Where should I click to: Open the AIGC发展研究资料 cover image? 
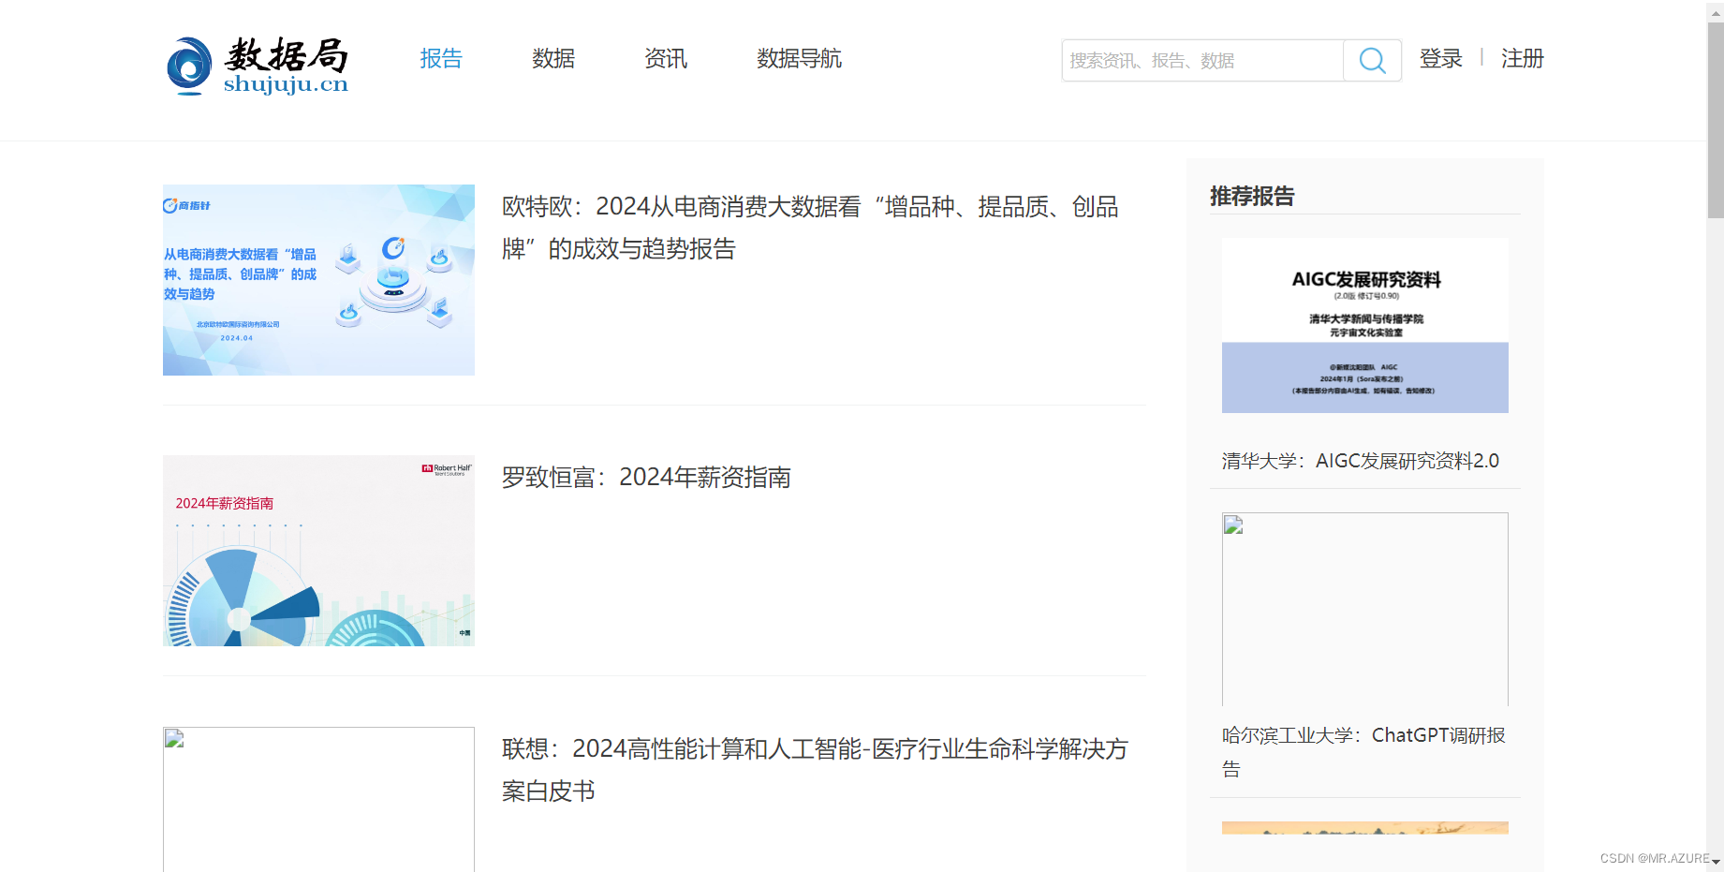tap(1364, 325)
